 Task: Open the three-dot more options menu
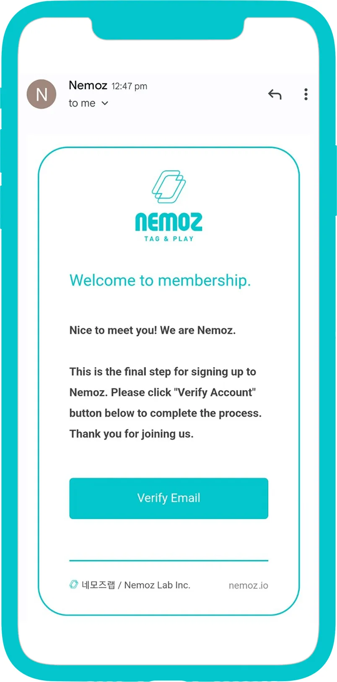tap(306, 94)
